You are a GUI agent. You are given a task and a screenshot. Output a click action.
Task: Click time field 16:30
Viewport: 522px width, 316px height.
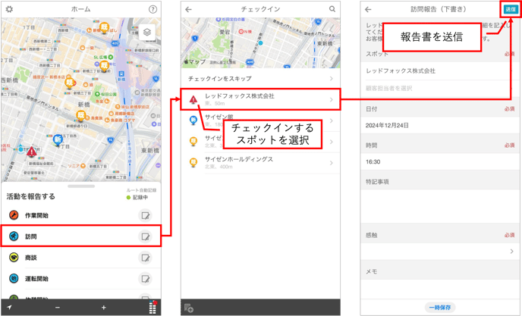point(439,162)
